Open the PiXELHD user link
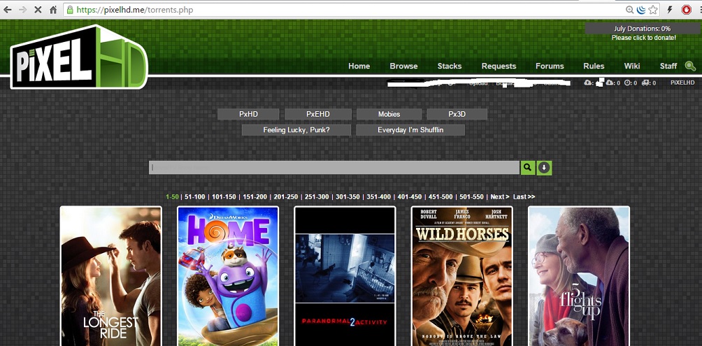 click(x=682, y=82)
